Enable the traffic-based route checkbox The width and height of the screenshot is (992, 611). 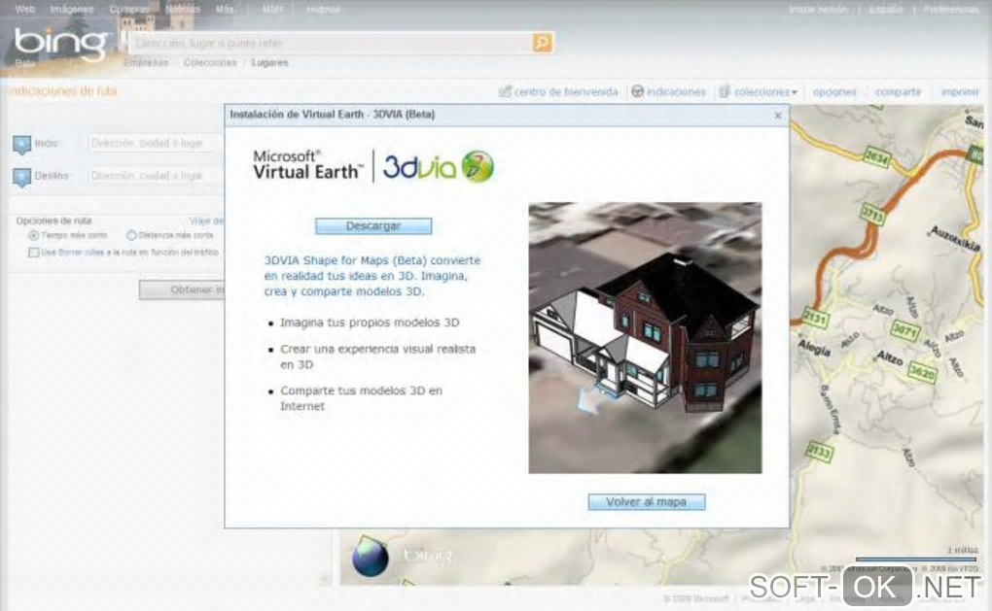[x=33, y=253]
